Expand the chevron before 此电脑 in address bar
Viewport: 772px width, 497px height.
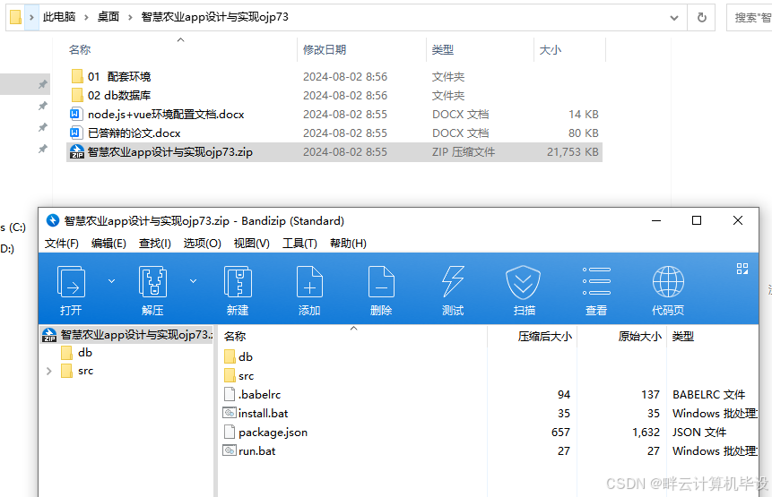pos(31,17)
